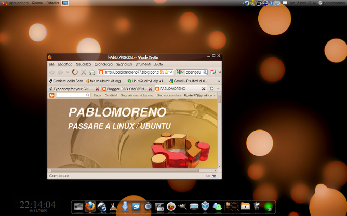Expand the URL bar dropdown arrow
The width and height of the screenshot is (347, 216).
point(171,72)
